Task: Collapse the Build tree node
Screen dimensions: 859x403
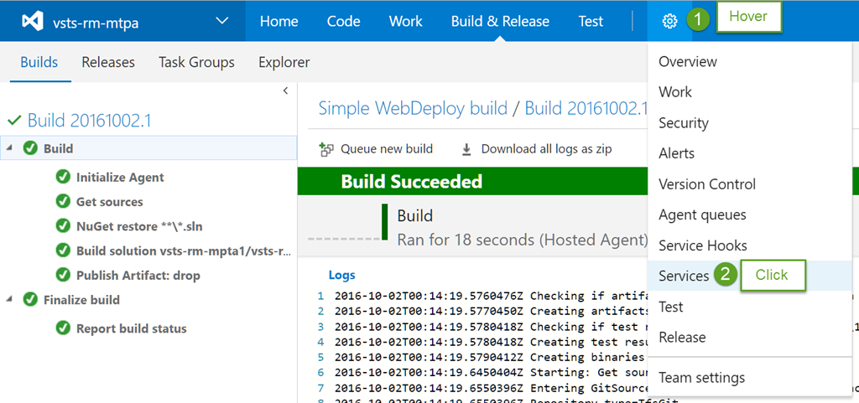Action: (9, 148)
